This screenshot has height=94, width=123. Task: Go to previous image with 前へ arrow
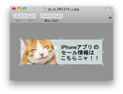pyautogui.click(x=19, y=16)
